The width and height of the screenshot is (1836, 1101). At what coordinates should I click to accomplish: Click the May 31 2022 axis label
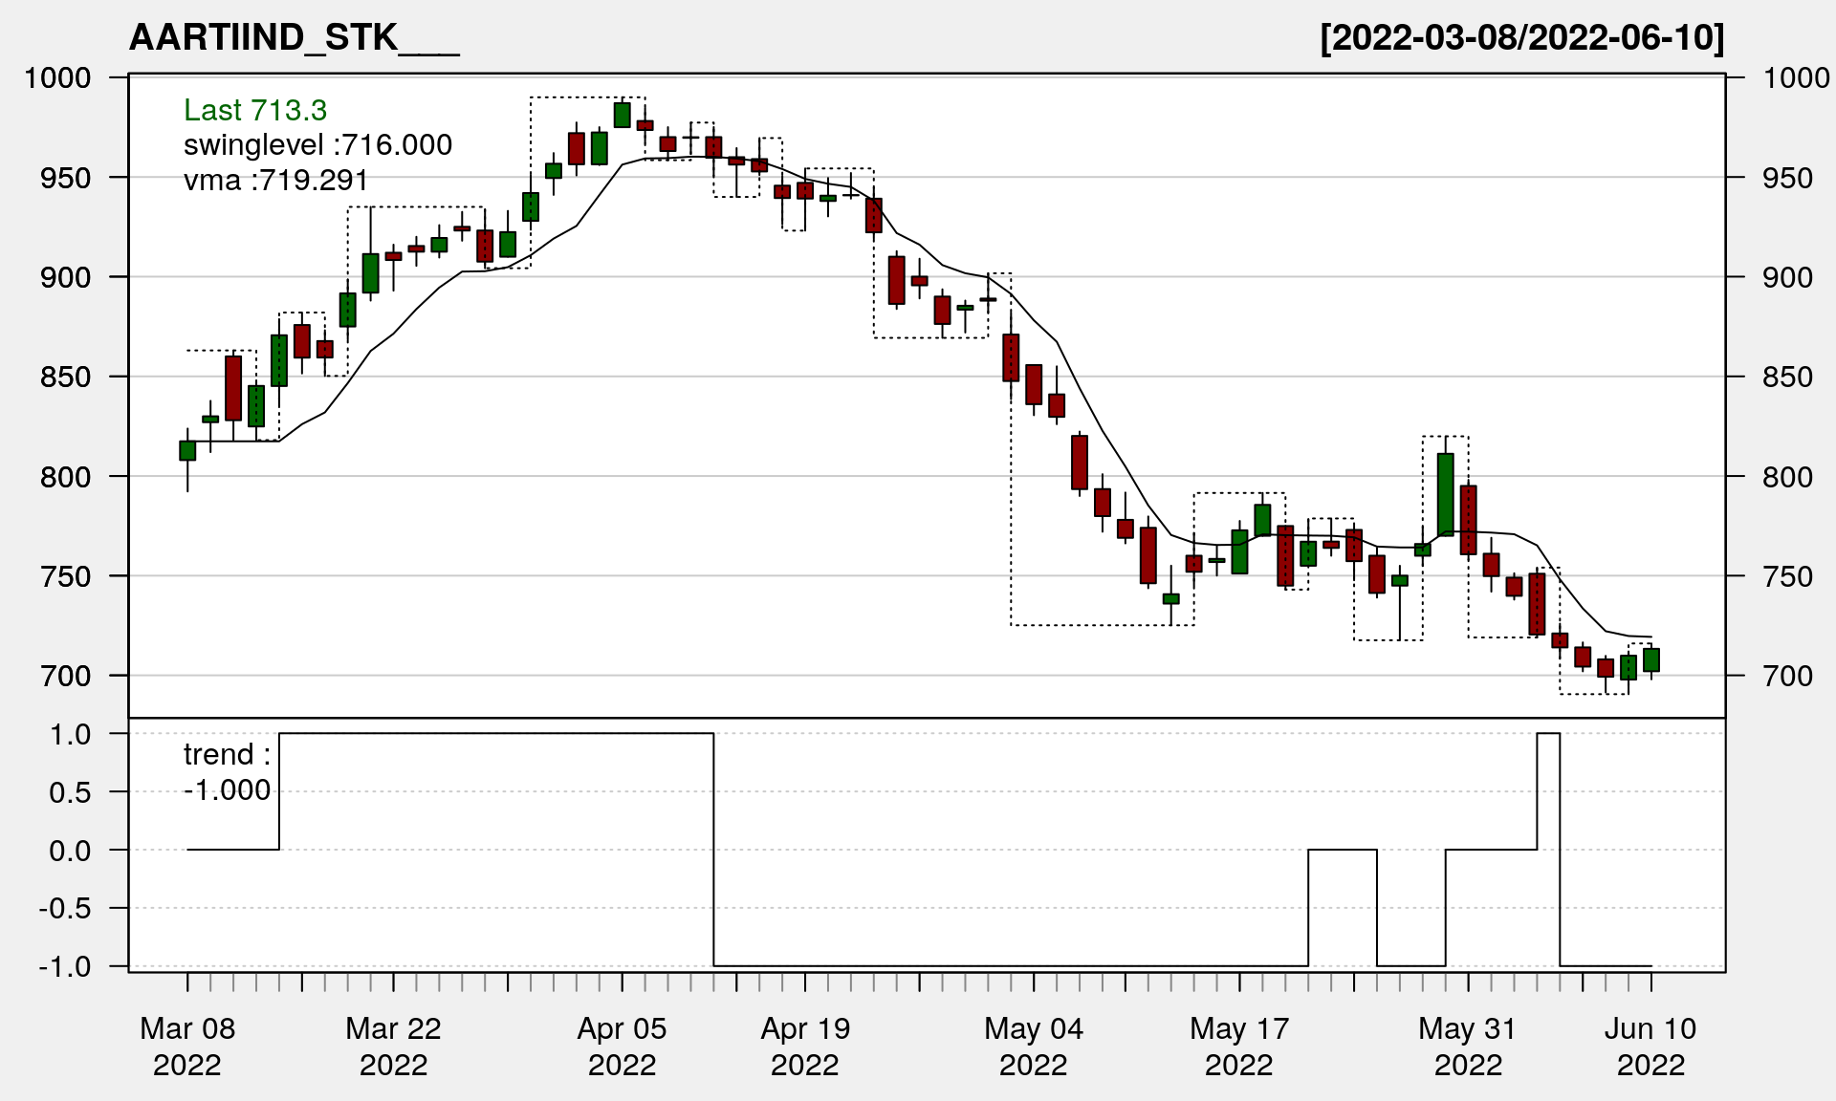pyautogui.click(x=1468, y=1046)
